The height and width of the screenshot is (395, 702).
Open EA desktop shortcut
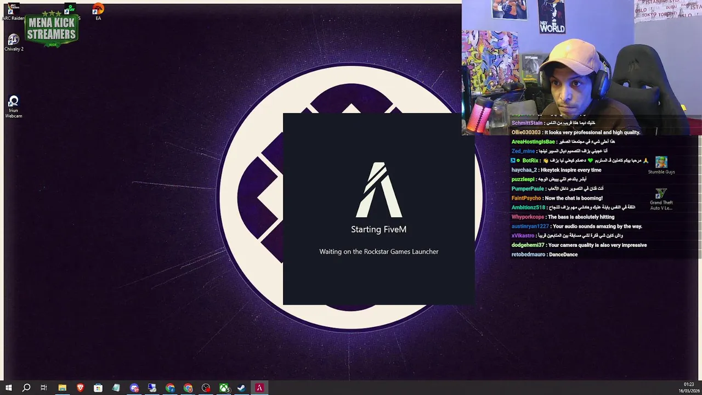point(98,12)
